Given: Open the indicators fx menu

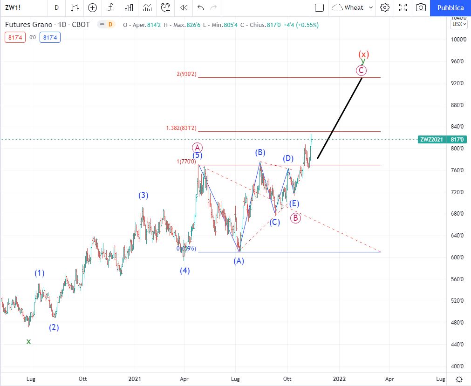Looking at the screenshot, I should (110, 8).
